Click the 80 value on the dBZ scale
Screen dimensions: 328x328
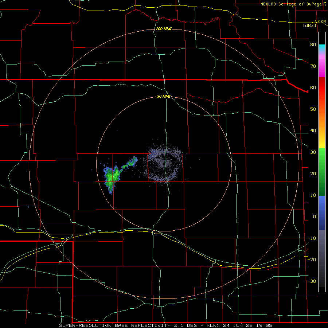[313, 45]
